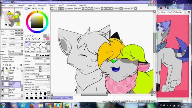Viewport: 192px width, 108px height.
Task: Choose the Select brush tool
Action: 39,48
